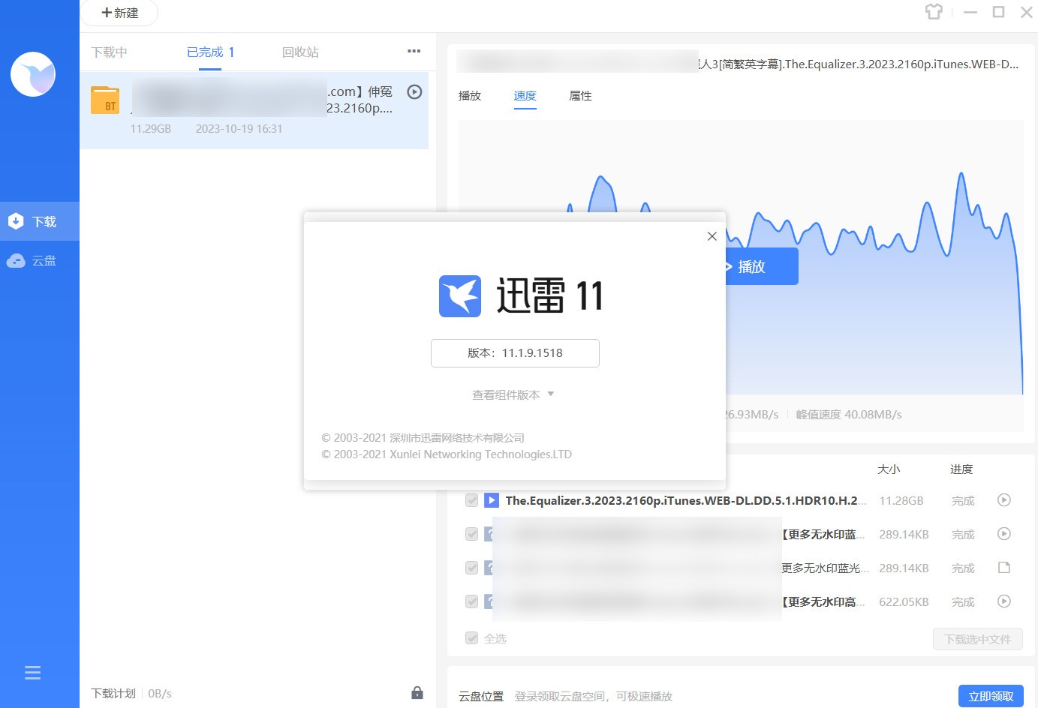Click 完成 status of The.Equalizer.3 file
Screen dimensions: 1038x708
point(963,501)
